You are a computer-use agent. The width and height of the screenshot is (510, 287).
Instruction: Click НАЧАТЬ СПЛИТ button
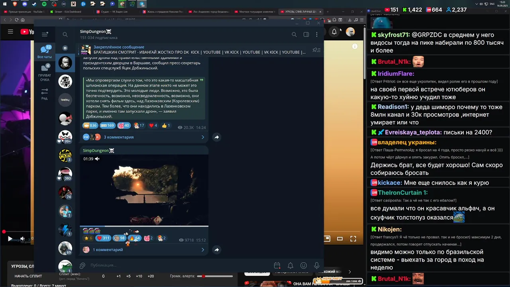click(x=28, y=276)
